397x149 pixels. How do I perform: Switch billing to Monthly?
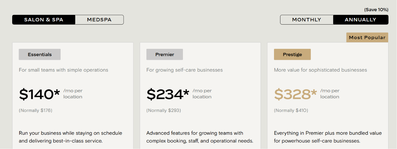tap(307, 20)
